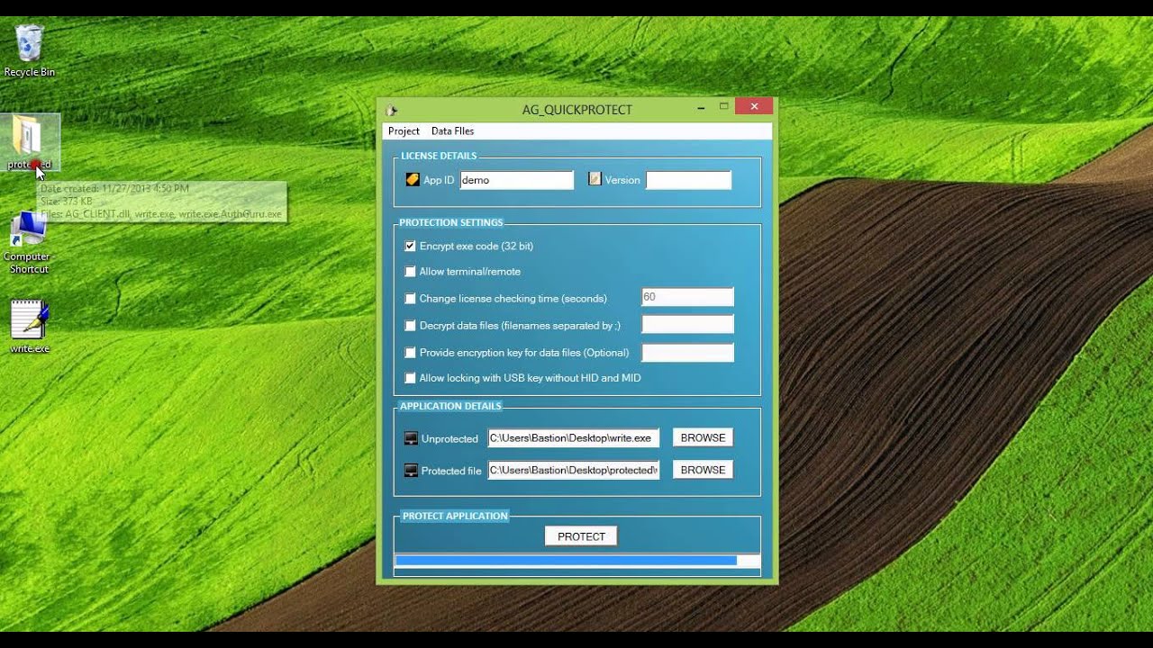This screenshot has width=1153, height=648.
Task: Maximize the AG_QUICKPROTECT window
Action: click(723, 107)
